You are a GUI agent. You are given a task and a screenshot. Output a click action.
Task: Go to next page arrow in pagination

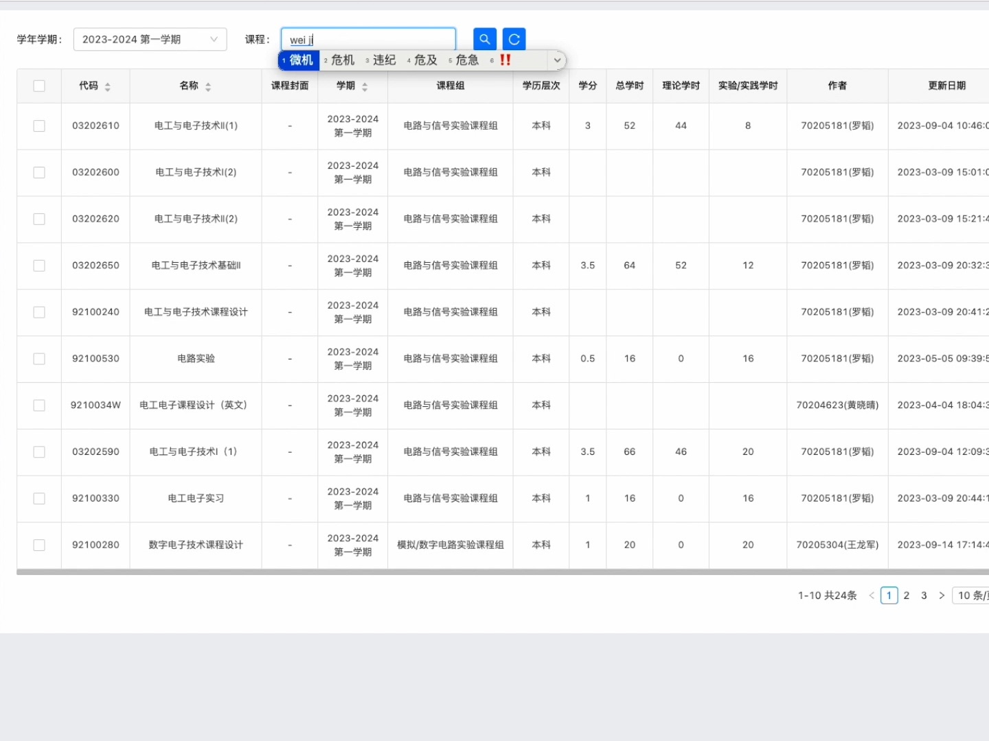click(x=942, y=596)
